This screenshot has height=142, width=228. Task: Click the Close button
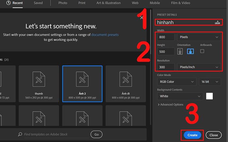click(214, 135)
